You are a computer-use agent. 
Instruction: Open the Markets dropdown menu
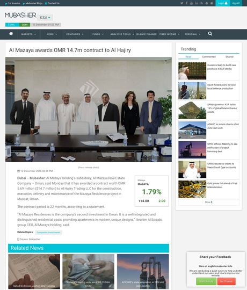click(x=28, y=34)
